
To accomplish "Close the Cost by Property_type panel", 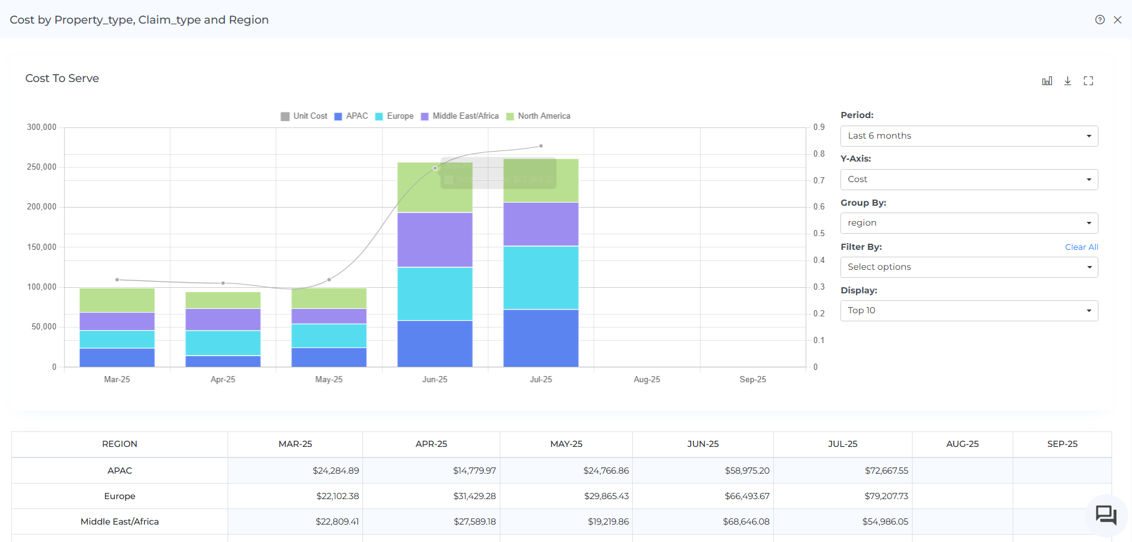I will click(1118, 20).
